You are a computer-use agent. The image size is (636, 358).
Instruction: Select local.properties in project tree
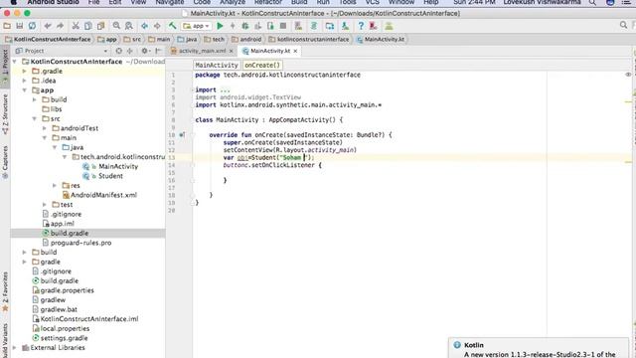click(61, 328)
